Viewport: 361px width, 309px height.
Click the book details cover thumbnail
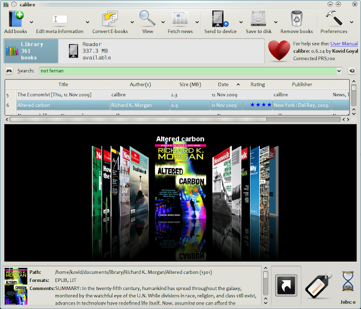point(16,286)
